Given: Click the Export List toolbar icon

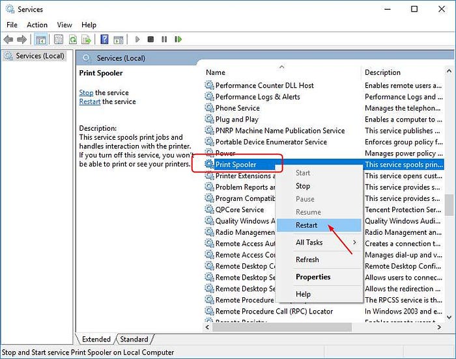Looking at the screenshot, I should [87, 39].
